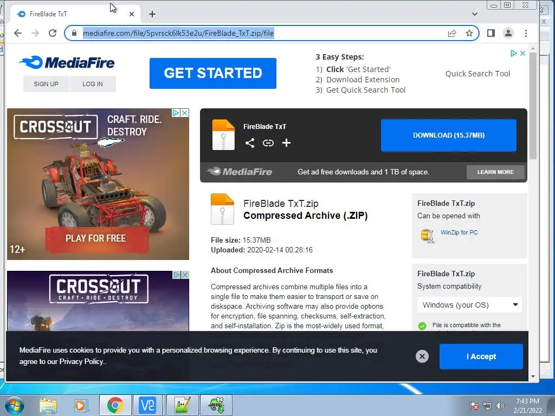The image size is (555, 416).
Task: Click the copy link icon under FireBlade TxT
Action: pyautogui.click(x=268, y=143)
